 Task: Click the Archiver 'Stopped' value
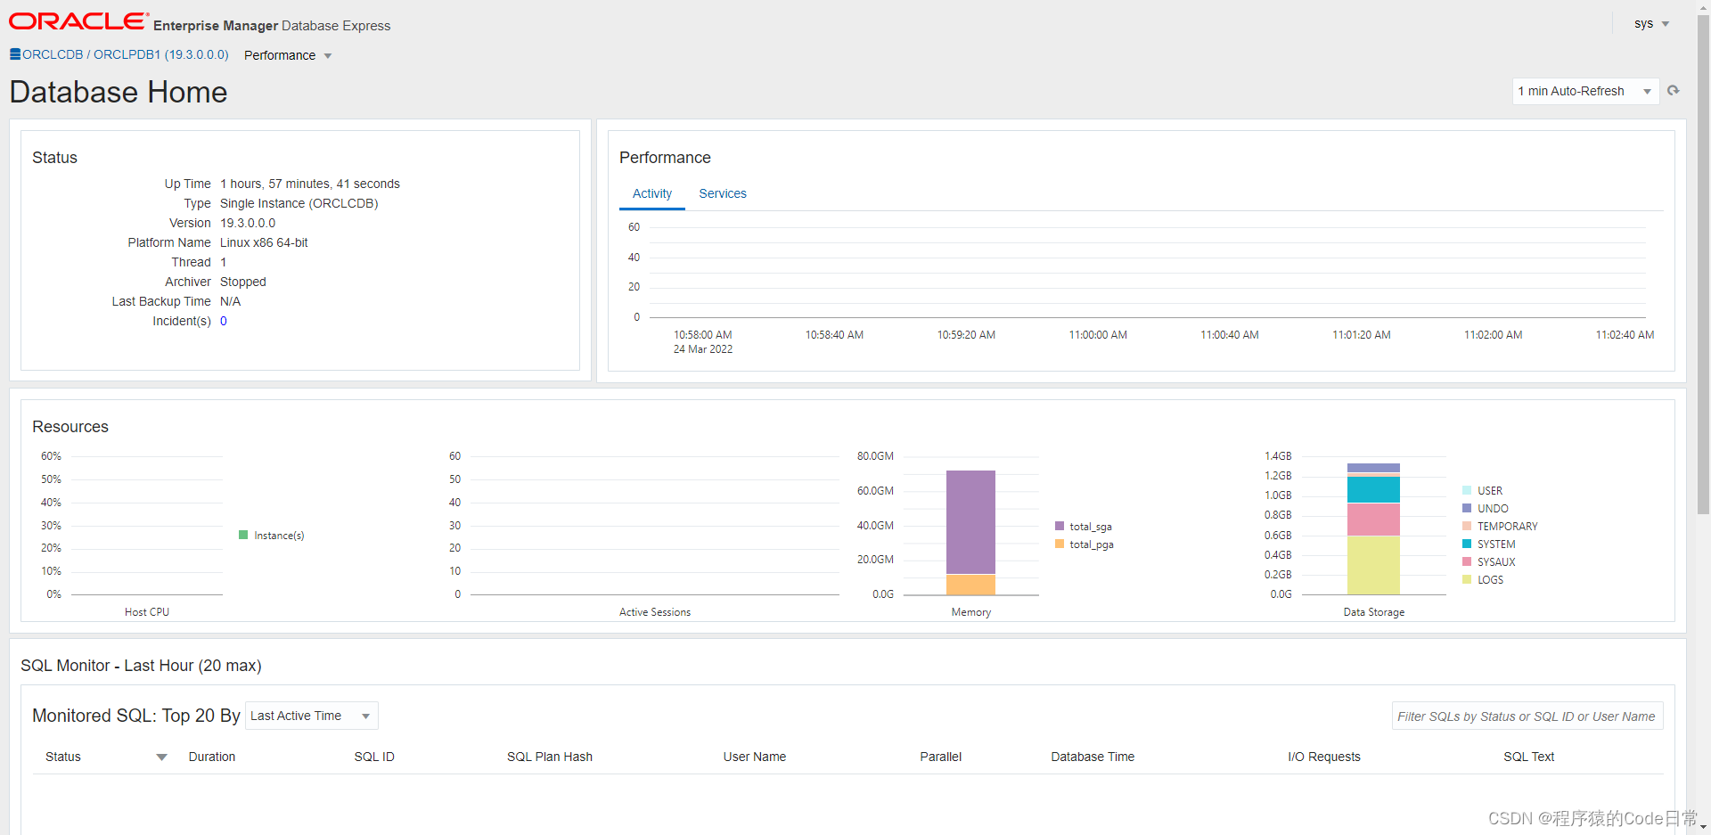tap(243, 282)
